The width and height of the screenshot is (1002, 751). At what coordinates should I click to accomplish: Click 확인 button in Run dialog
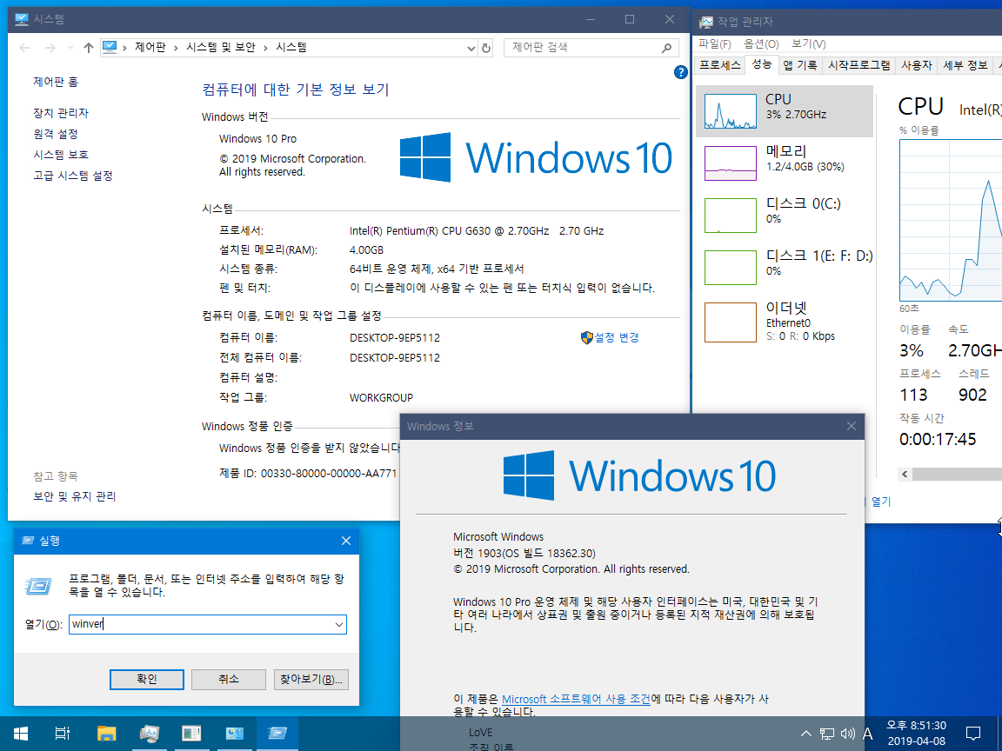(x=147, y=680)
